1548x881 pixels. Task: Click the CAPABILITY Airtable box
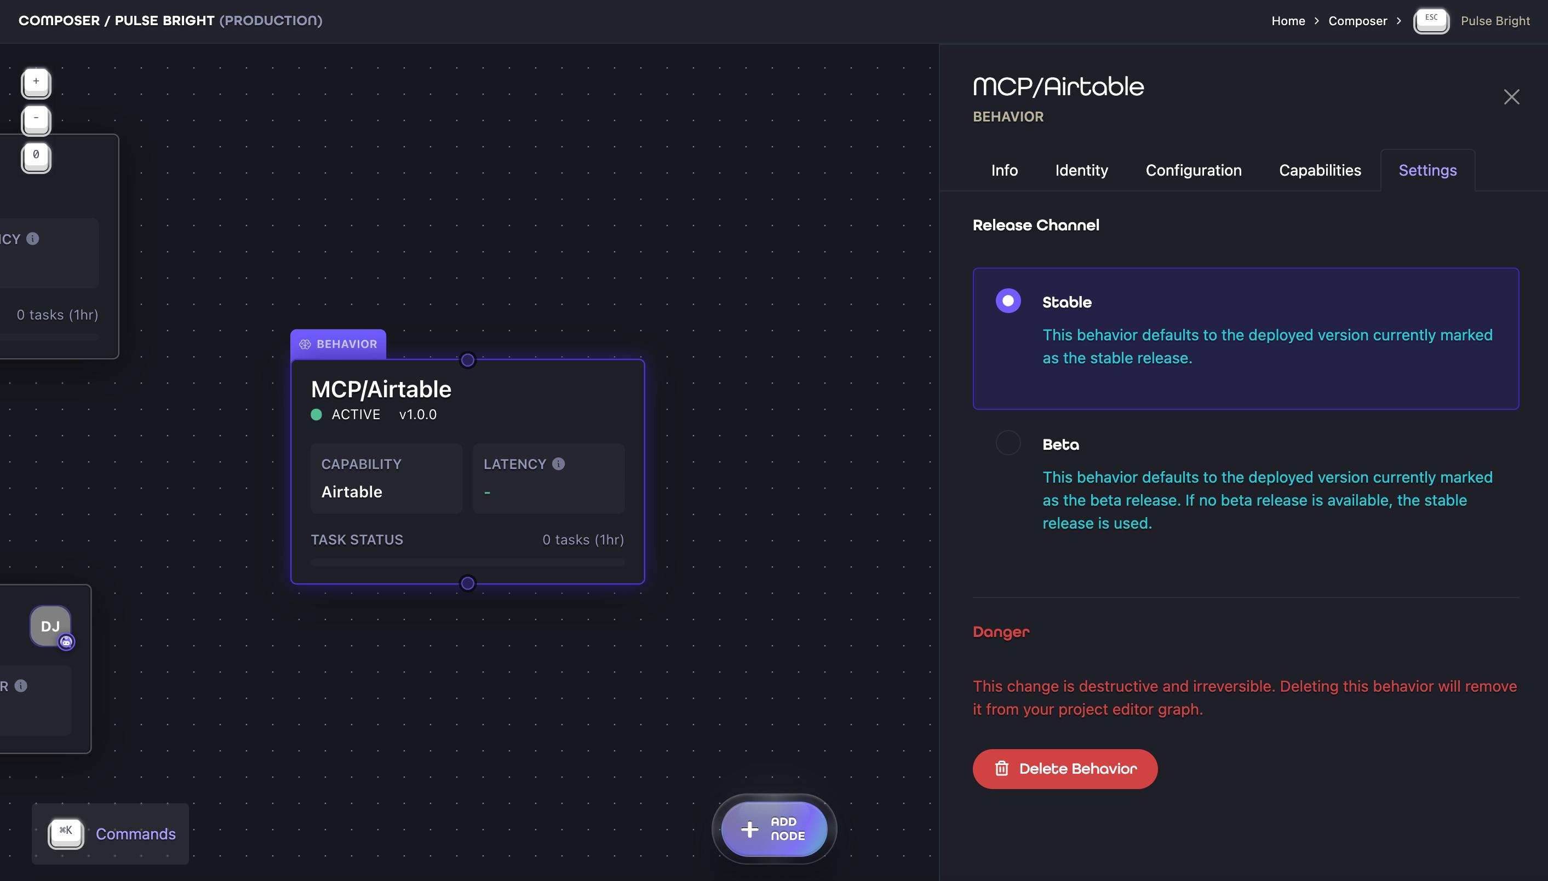pos(386,478)
